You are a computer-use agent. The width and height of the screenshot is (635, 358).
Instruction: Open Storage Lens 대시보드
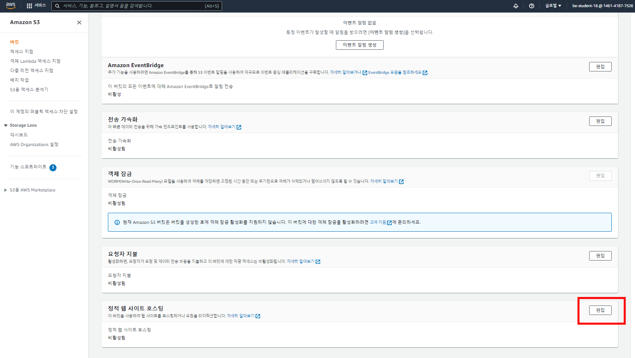pyautogui.click(x=19, y=135)
